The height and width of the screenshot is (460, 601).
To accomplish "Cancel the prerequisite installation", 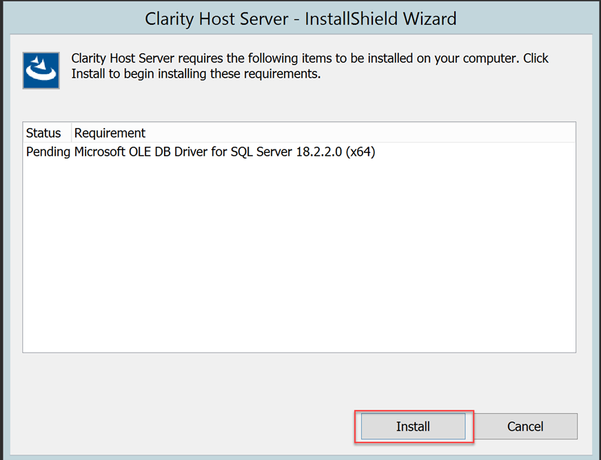I will click(x=525, y=426).
